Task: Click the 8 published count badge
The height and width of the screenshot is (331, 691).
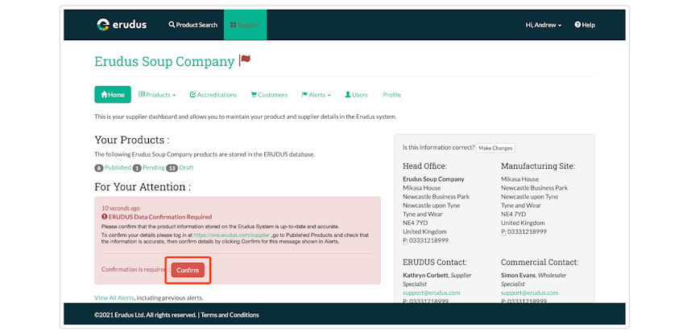Action: pyautogui.click(x=99, y=168)
